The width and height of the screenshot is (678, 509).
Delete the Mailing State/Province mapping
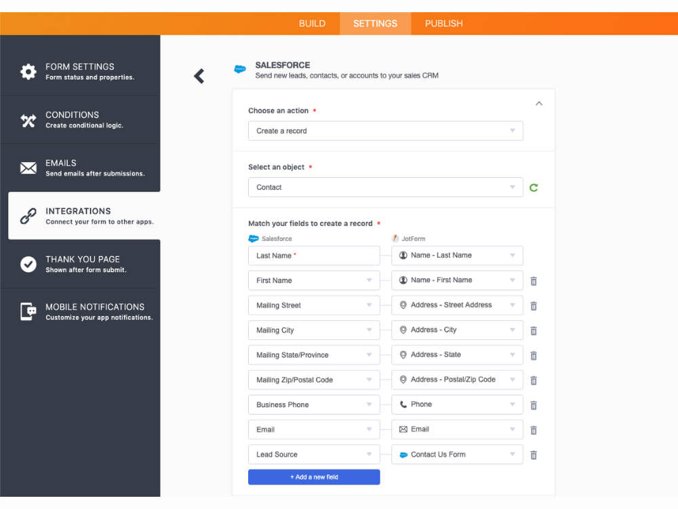[534, 356]
